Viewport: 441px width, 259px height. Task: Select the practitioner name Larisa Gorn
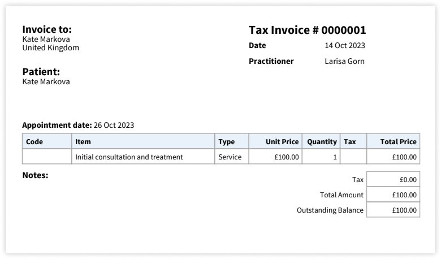click(x=344, y=61)
